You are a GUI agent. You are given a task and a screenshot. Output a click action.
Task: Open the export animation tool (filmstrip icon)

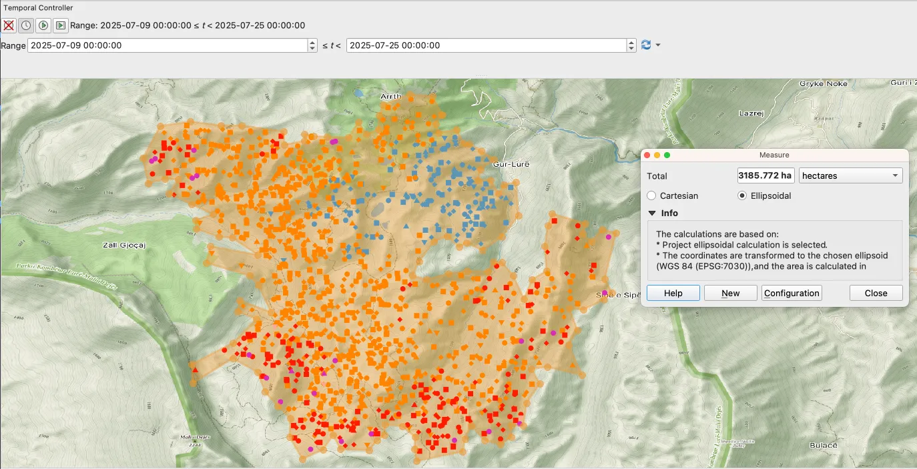point(60,25)
